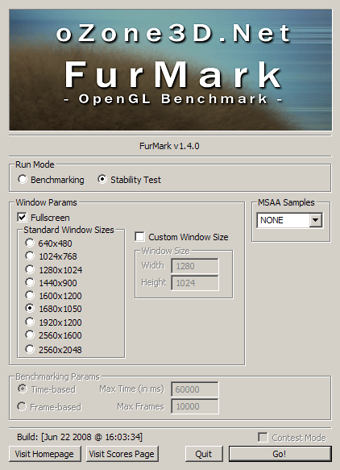Click the Visit Scores Page button

[122, 454]
